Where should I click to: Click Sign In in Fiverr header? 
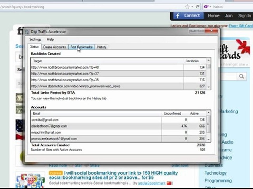pos(245,16)
